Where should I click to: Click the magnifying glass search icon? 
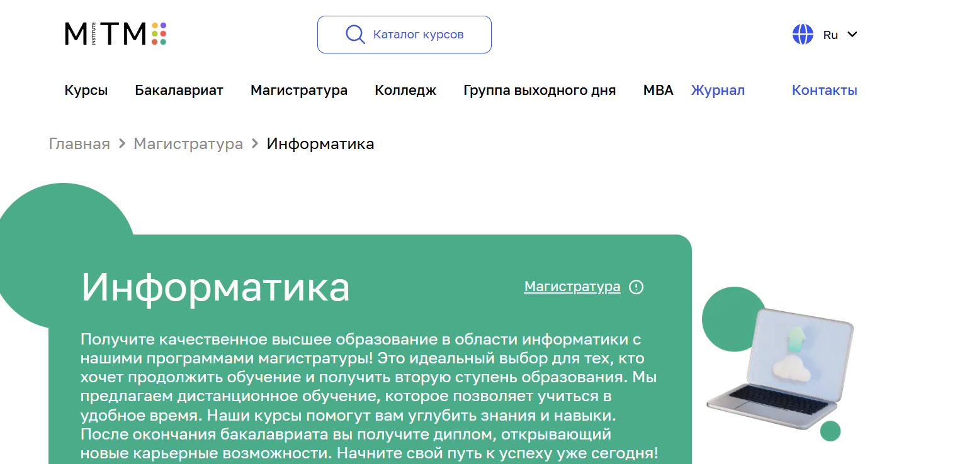click(355, 35)
